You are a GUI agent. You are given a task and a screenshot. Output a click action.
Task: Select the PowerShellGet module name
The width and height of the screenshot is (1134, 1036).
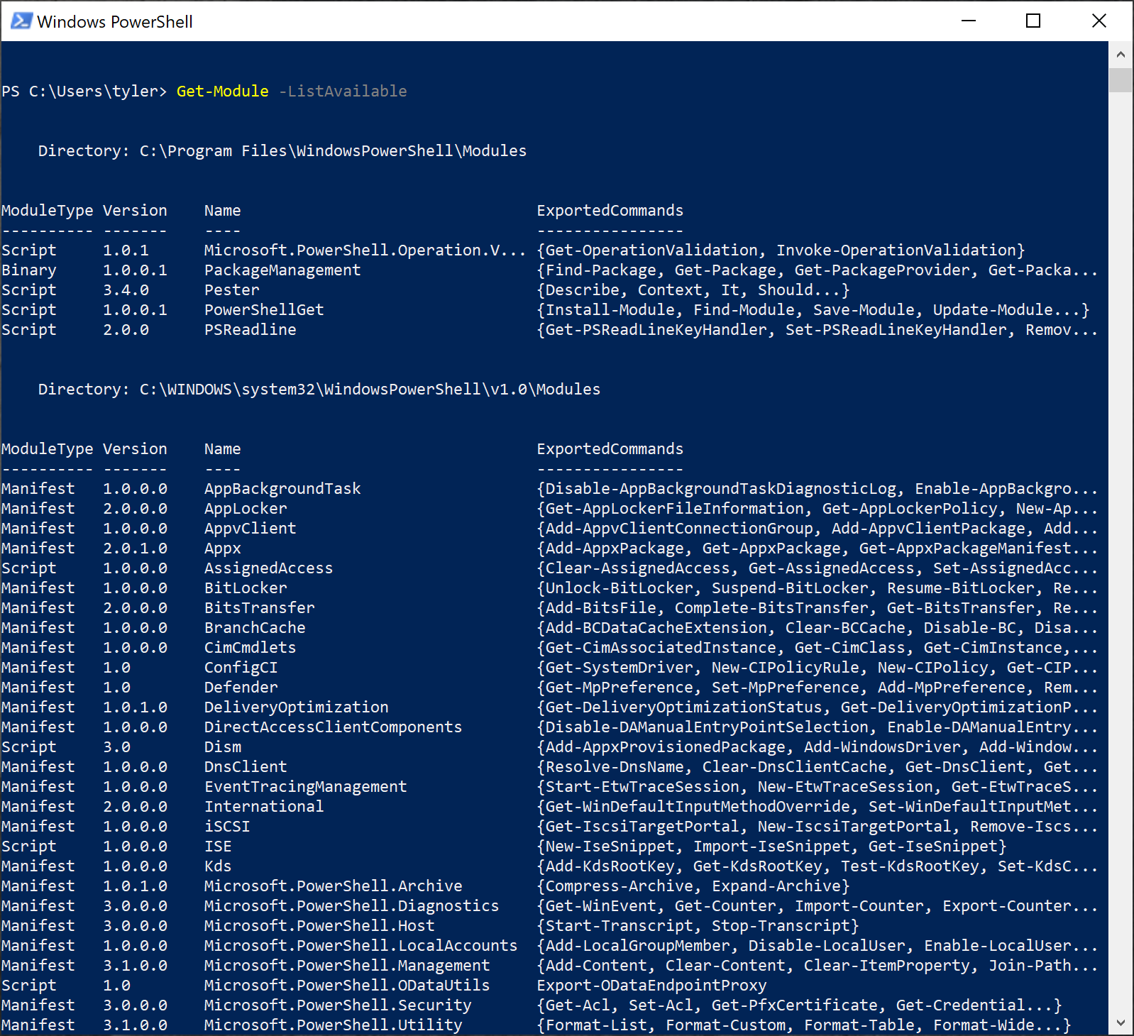point(264,309)
